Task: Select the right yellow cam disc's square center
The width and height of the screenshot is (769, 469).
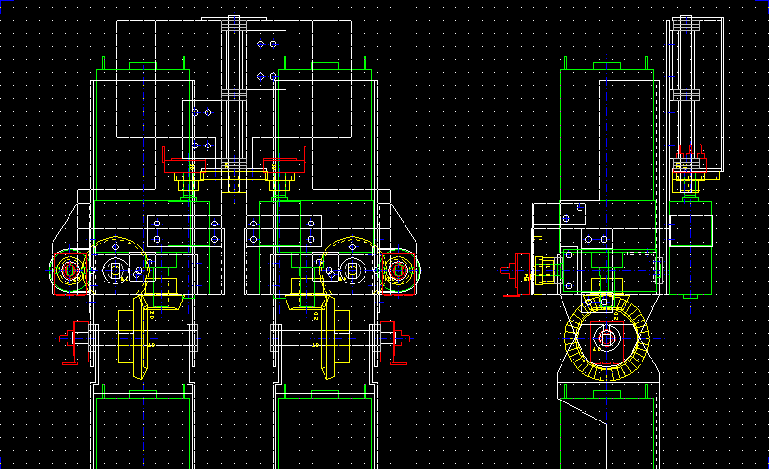Action: click(351, 271)
